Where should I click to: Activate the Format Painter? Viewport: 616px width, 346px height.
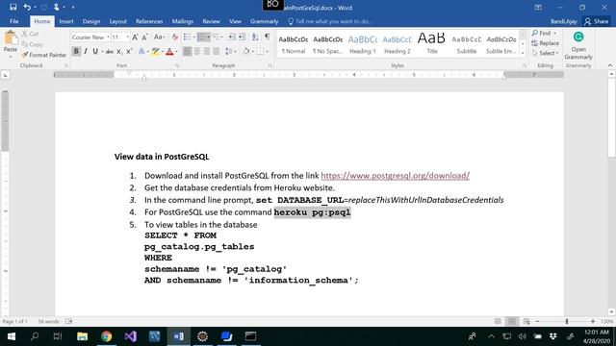click(x=44, y=55)
